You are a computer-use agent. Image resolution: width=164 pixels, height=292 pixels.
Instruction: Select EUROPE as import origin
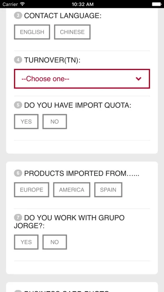click(31, 190)
